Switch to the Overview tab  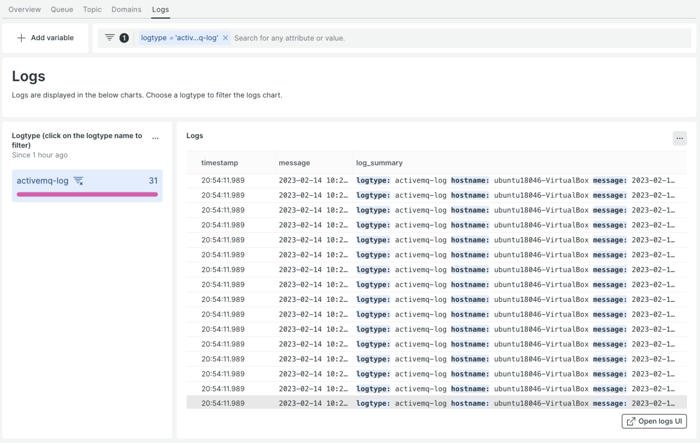click(x=24, y=9)
